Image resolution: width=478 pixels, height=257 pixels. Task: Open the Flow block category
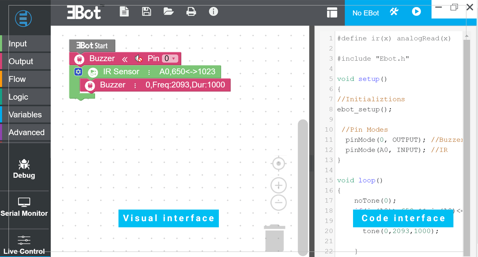click(26, 79)
